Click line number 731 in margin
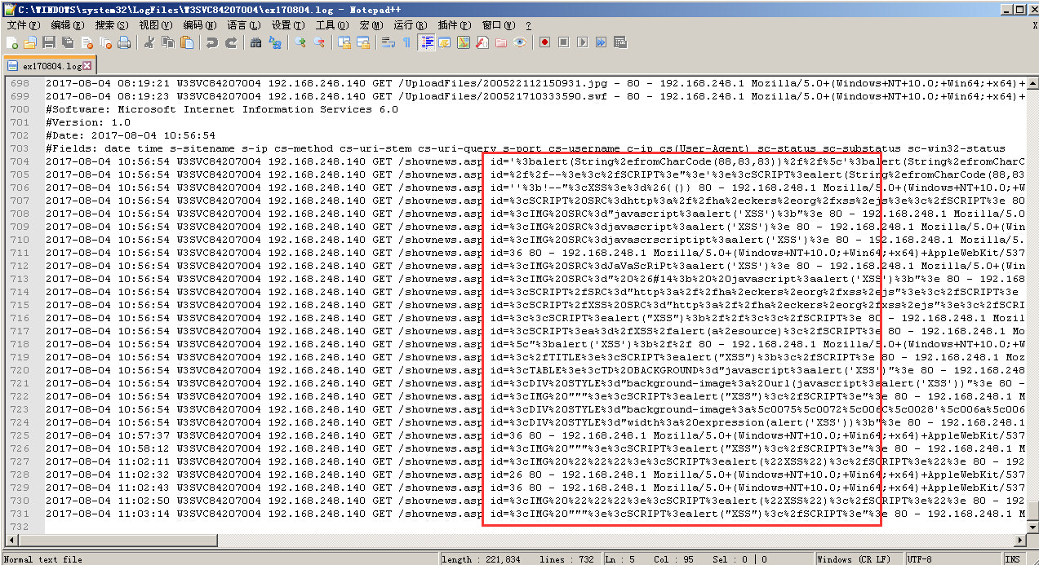This screenshot has height=565, width=1039. pyautogui.click(x=20, y=514)
